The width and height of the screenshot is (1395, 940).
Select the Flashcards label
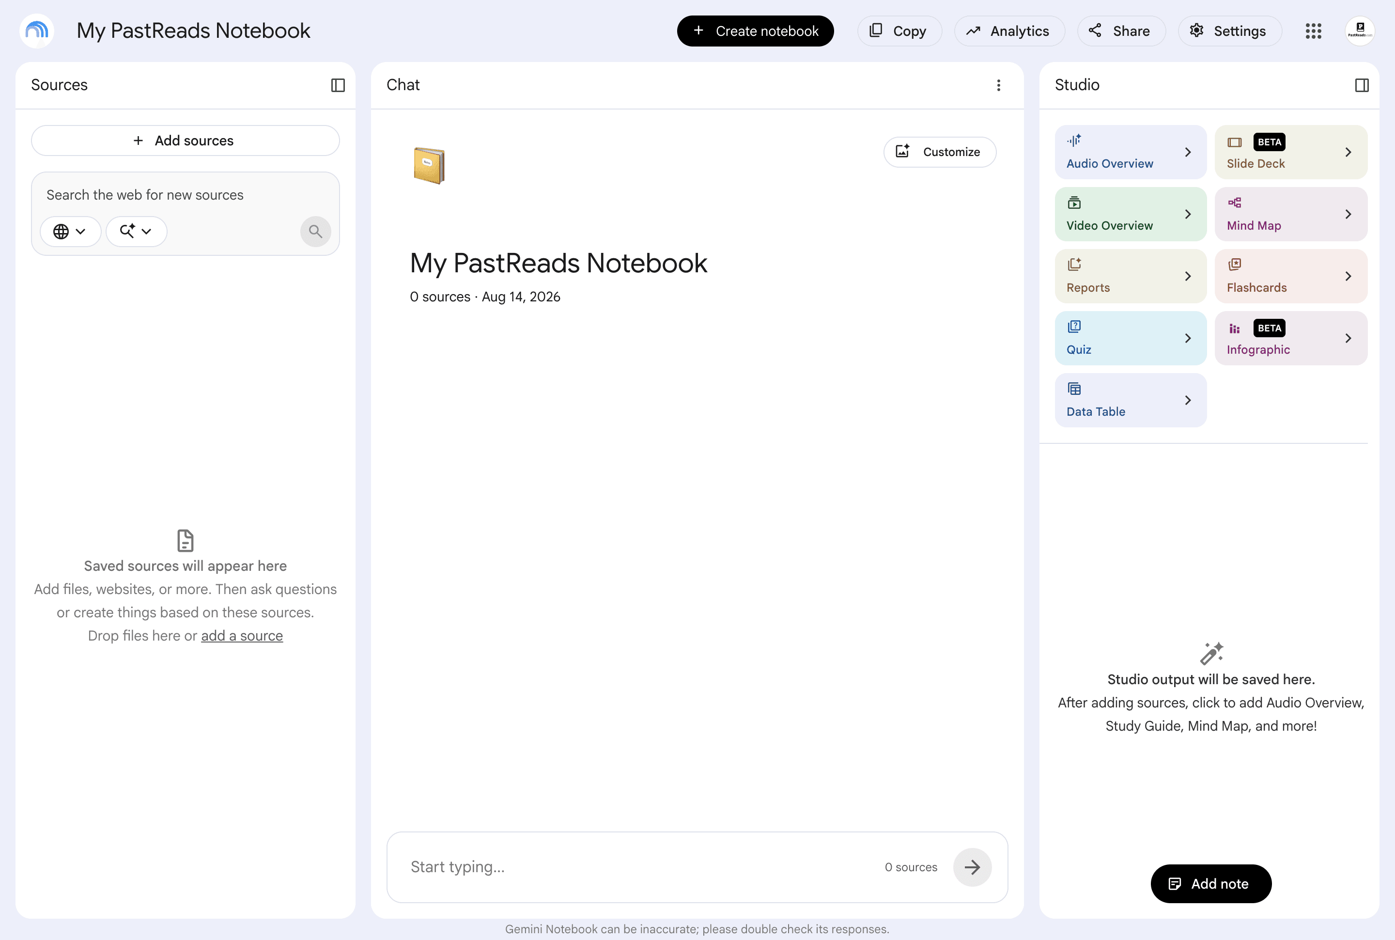(1256, 288)
